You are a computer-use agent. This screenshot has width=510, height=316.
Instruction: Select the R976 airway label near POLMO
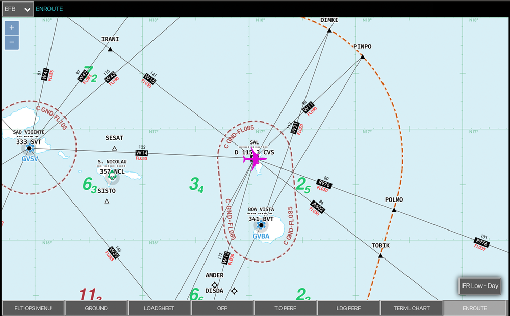coord(324,184)
